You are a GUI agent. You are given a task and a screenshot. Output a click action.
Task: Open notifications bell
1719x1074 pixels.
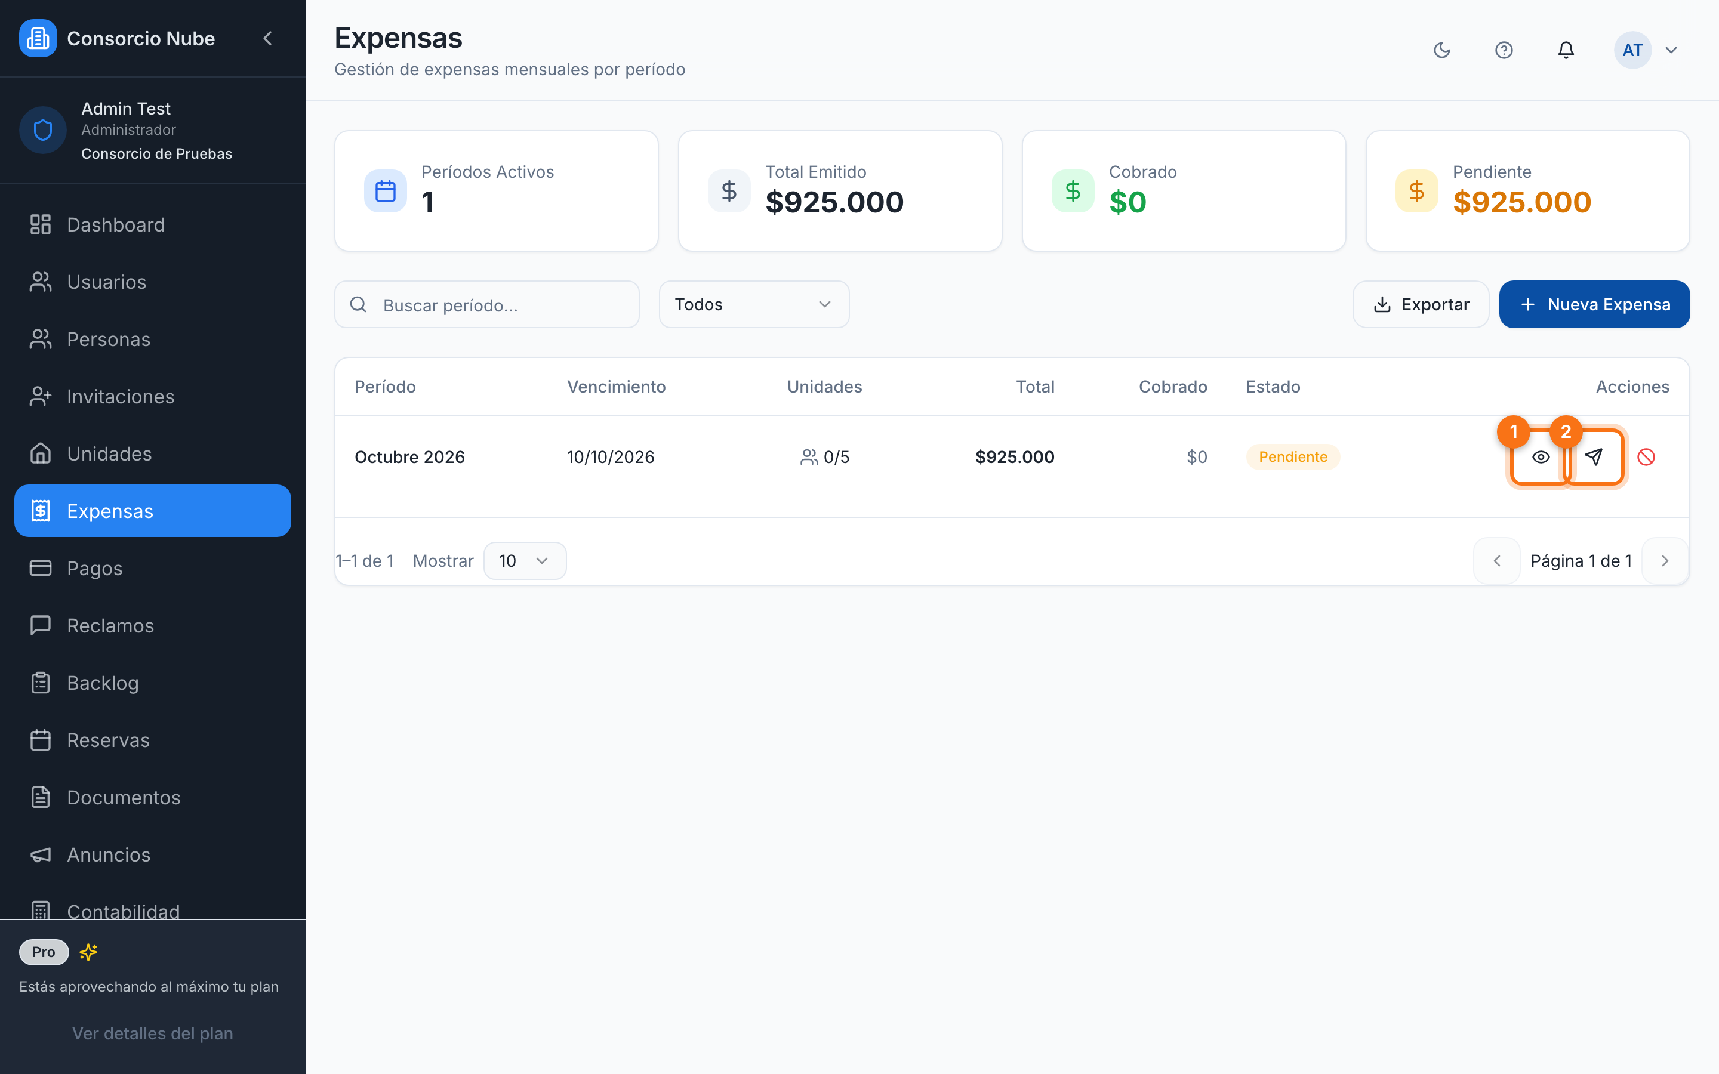[1566, 50]
